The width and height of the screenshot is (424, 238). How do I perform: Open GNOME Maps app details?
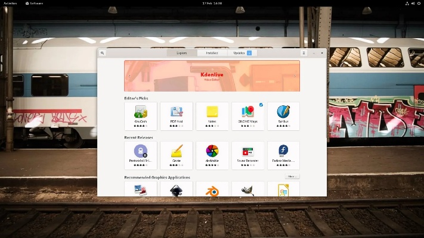coord(248,116)
